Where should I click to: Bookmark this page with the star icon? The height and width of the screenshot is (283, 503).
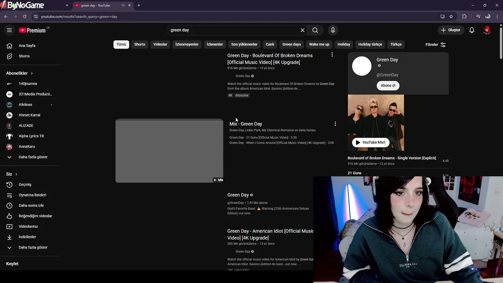(451, 17)
